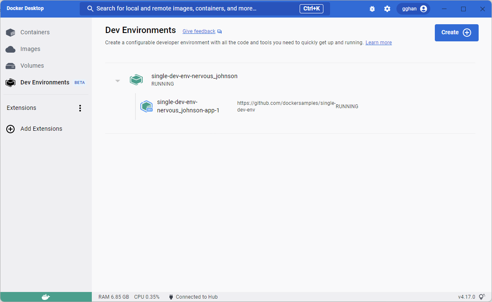Open the troubleshoot bug icon
The image size is (492, 302).
click(x=372, y=9)
